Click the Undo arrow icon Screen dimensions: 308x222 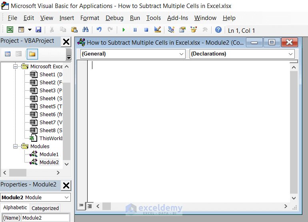(99, 30)
